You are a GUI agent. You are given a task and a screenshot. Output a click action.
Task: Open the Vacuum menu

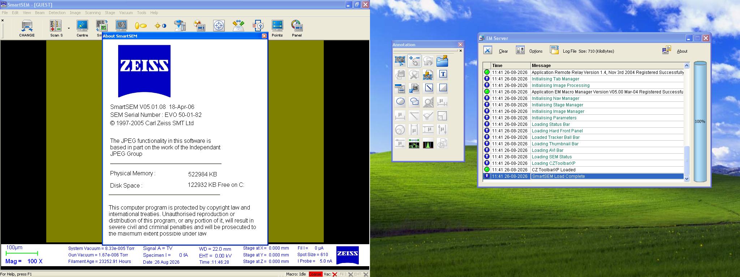click(x=126, y=13)
